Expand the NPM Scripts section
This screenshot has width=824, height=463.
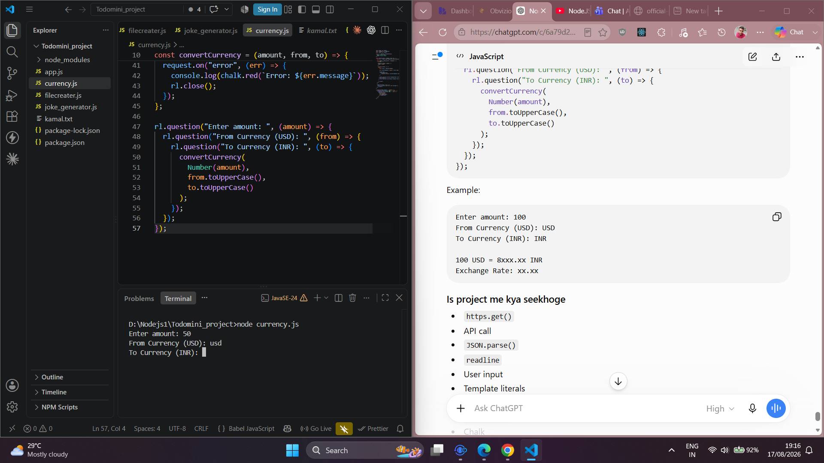coord(59,407)
